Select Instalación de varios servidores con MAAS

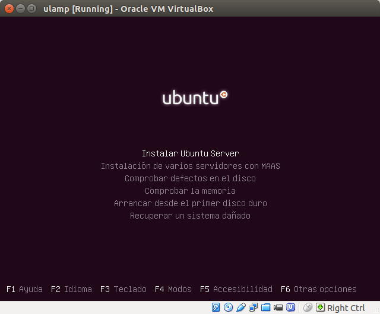click(x=191, y=166)
